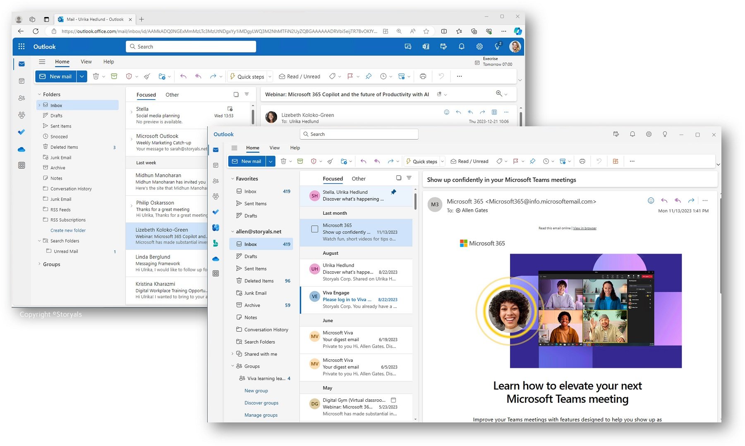Click the View in browser link

tap(584, 228)
